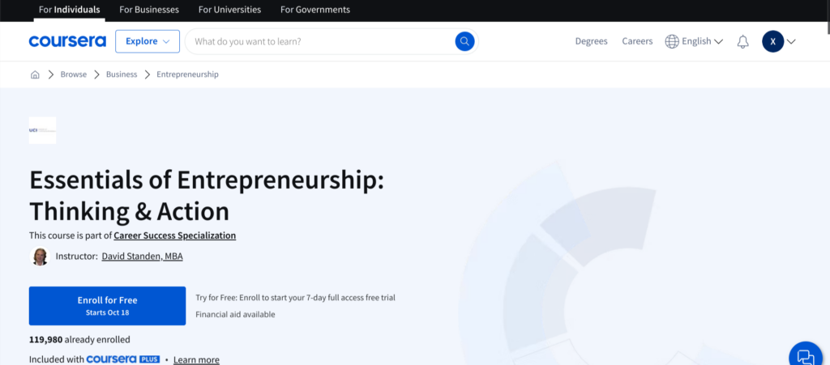Screen dimensions: 830x365
Task: Go to Entrepreneurship breadcrumb
Action: (187, 74)
